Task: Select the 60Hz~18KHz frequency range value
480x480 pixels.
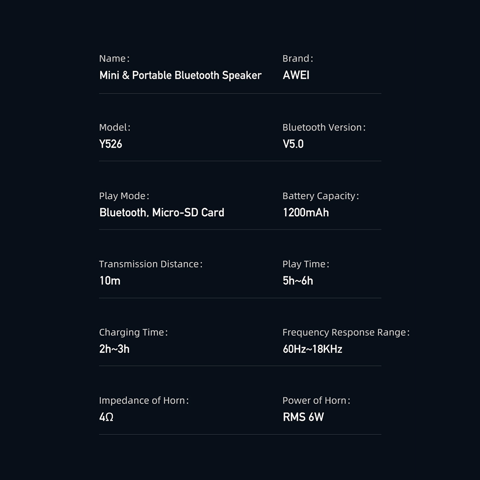Action: (312, 349)
